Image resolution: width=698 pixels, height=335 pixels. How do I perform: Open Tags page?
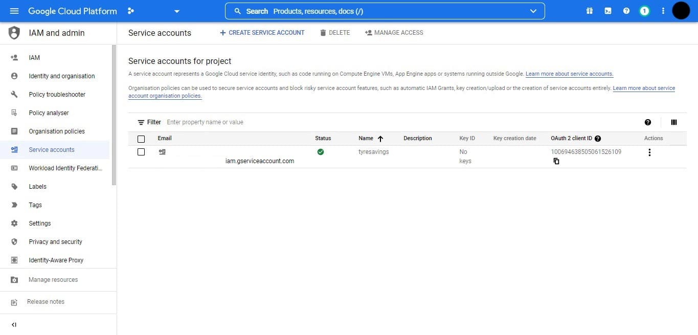[55, 205]
